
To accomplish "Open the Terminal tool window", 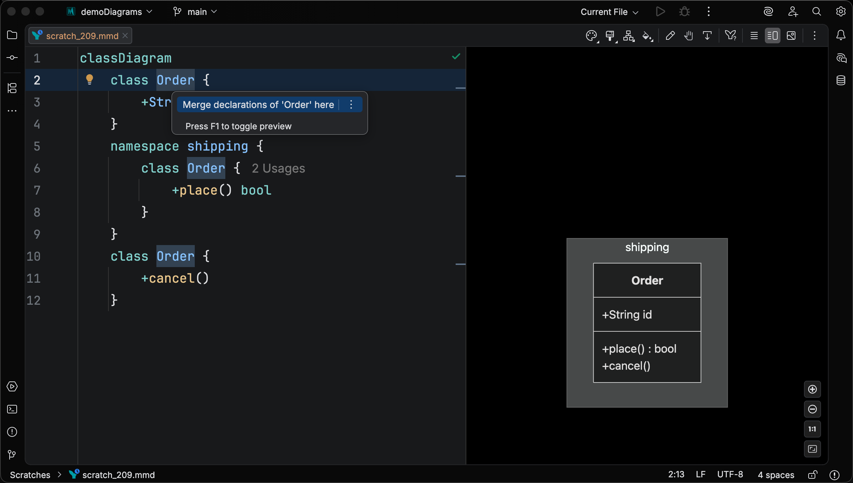I will [12, 409].
